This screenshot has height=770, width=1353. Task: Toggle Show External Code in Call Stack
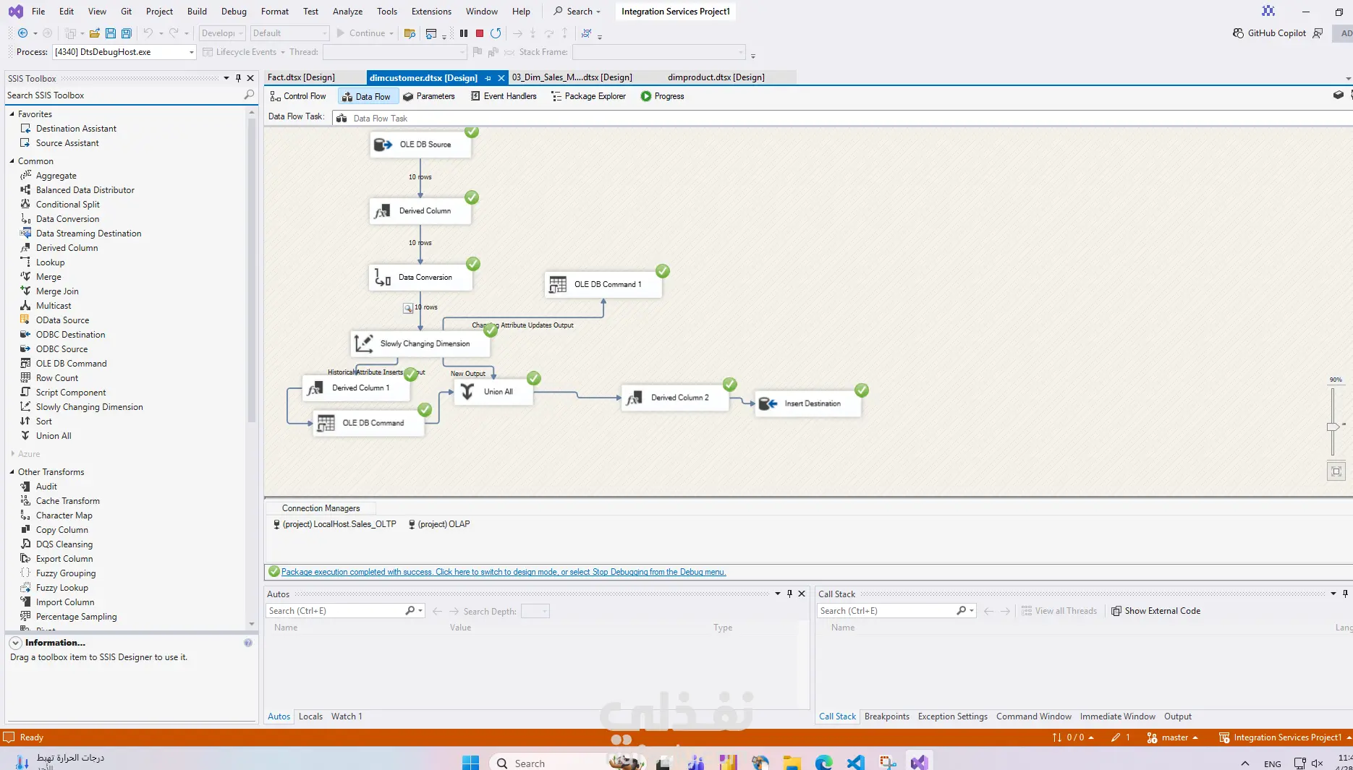[x=1155, y=611]
